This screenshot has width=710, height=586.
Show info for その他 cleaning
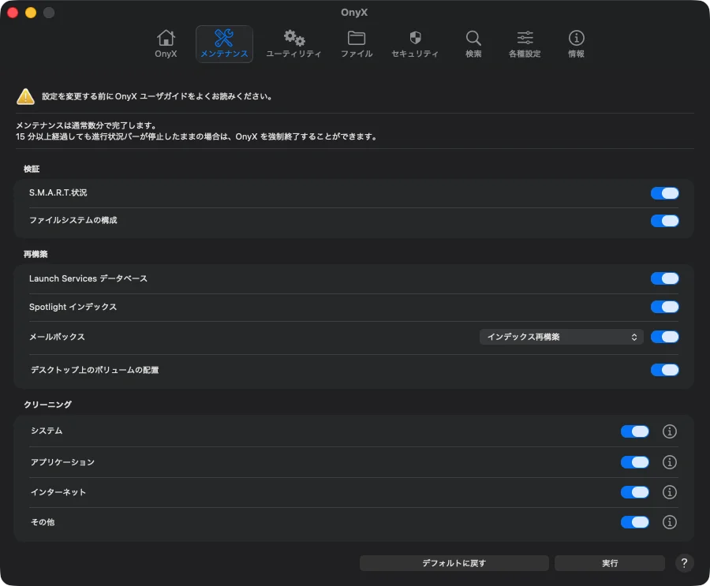(669, 521)
